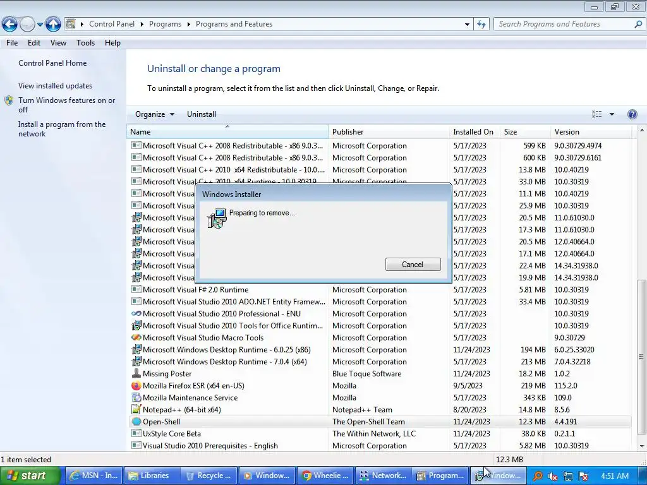Click the Uninstall toolbar button
Screen dimensions: 647x485
pos(202,114)
